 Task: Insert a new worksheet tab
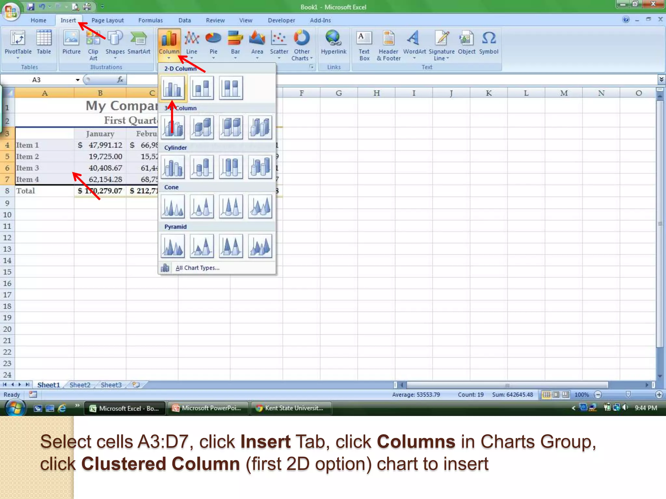(x=136, y=385)
